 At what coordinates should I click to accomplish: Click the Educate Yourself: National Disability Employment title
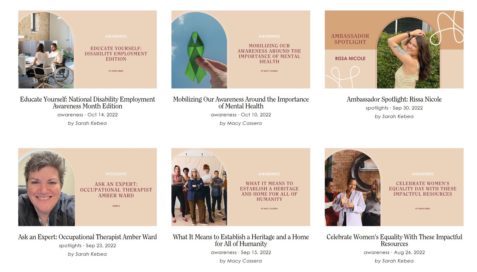(x=87, y=103)
